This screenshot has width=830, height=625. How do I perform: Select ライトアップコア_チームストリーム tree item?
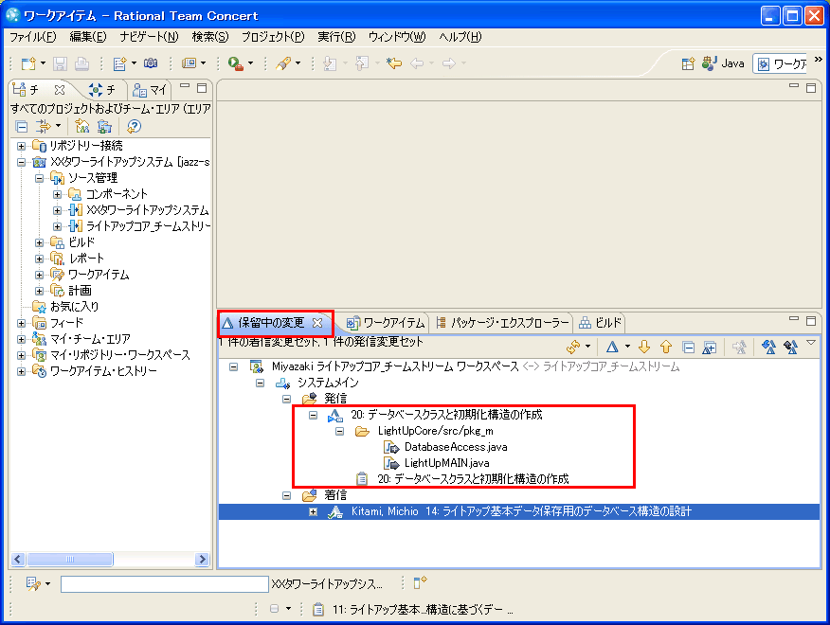pyautogui.click(x=148, y=226)
